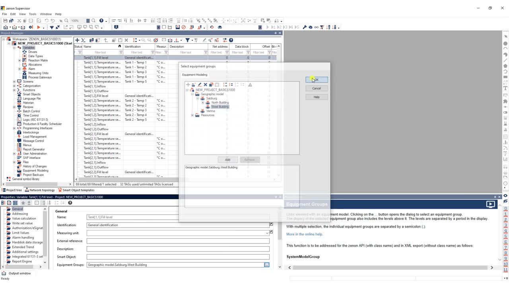The height and width of the screenshot is (286, 509).
Task: Expand Reaction Matrix in project tree
Action: pos(19,60)
